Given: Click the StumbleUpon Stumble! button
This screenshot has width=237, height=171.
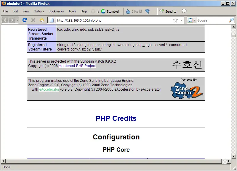Looking at the screenshot, I should 110,12.
